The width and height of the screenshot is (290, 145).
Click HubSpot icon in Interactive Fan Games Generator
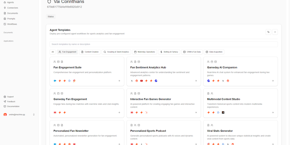pos(146,112)
